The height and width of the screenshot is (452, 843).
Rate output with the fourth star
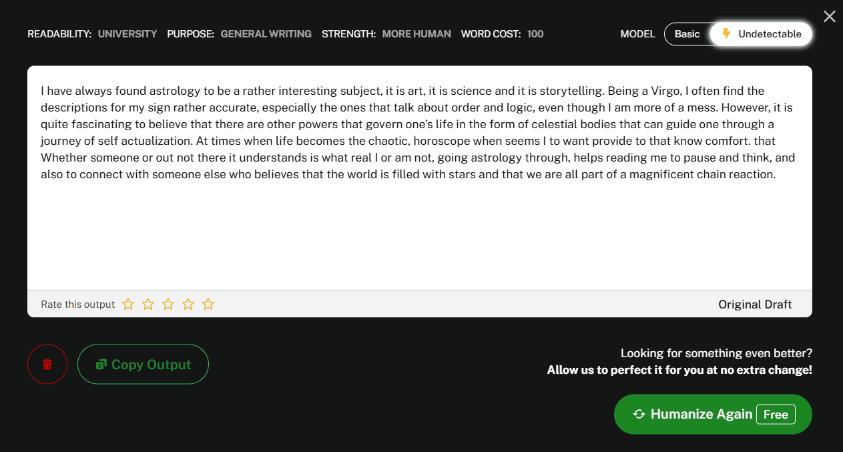(188, 304)
